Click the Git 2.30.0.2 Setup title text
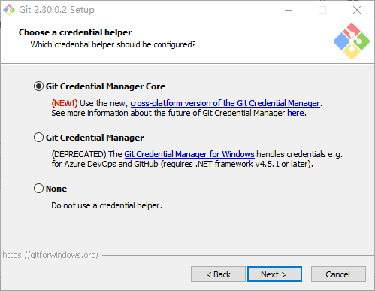This screenshot has width=375, height=291. tap(57, 10)
